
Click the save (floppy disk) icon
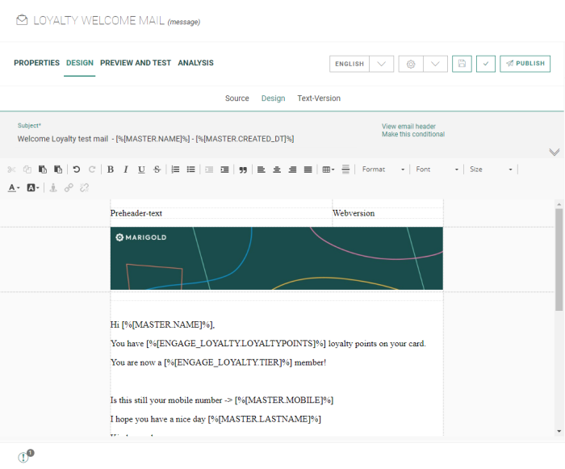pos(462,64)
